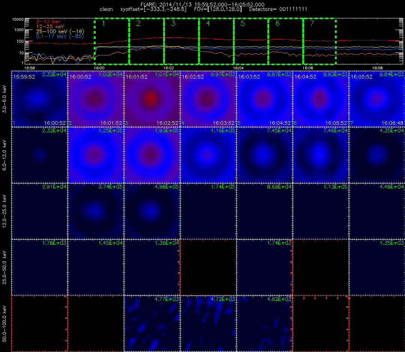This screenshot has height=352, width=405.
Task: Click the 16:02 time axis label
Action: (168, 68)
